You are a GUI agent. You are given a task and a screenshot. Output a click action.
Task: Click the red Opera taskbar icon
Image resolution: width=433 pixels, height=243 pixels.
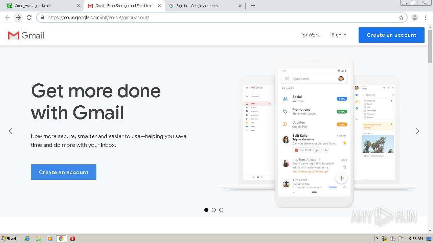click(72, 239)
